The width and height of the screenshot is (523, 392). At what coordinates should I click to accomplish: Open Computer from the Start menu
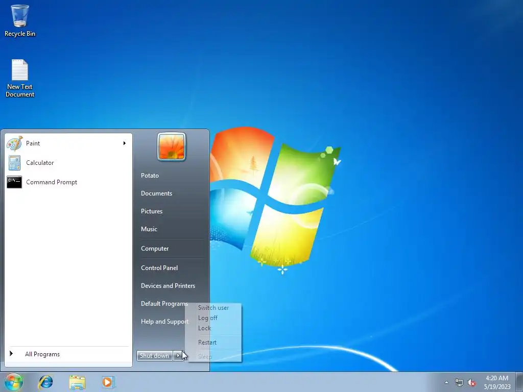click(x=154, y=249)
